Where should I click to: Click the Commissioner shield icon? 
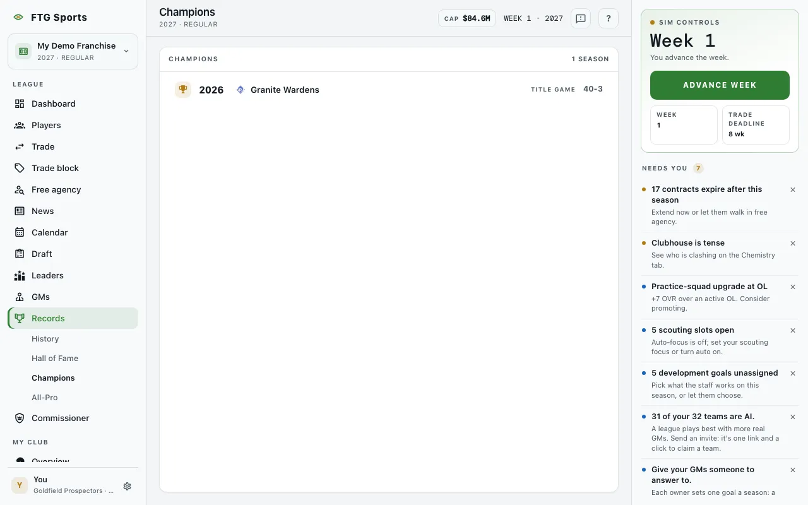[x=20, y=418]
